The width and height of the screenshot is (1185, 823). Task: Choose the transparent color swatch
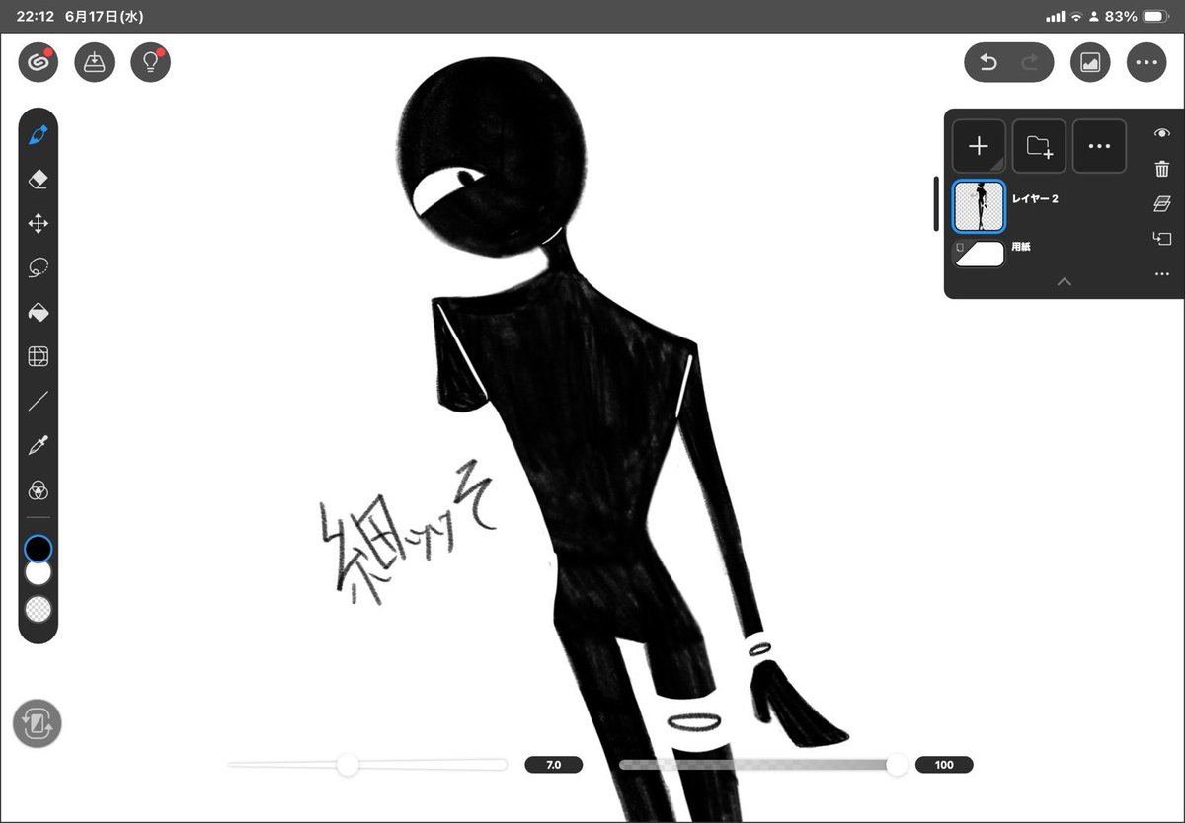coord(38,609)
